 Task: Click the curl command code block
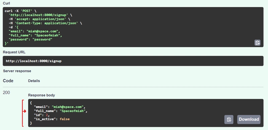(133, 27)
